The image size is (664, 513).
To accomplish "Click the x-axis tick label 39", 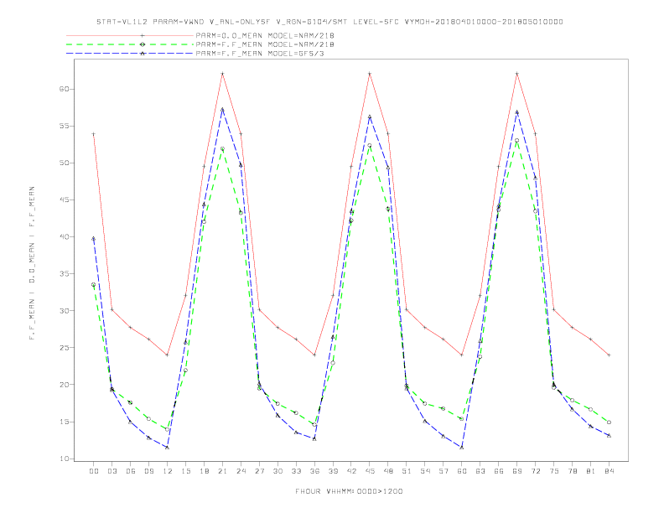I will (333, 472).
